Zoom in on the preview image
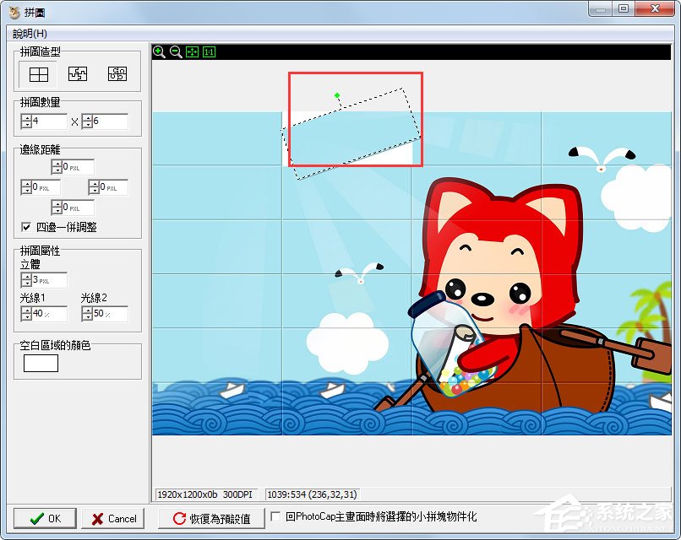 [x=159, y=52]
